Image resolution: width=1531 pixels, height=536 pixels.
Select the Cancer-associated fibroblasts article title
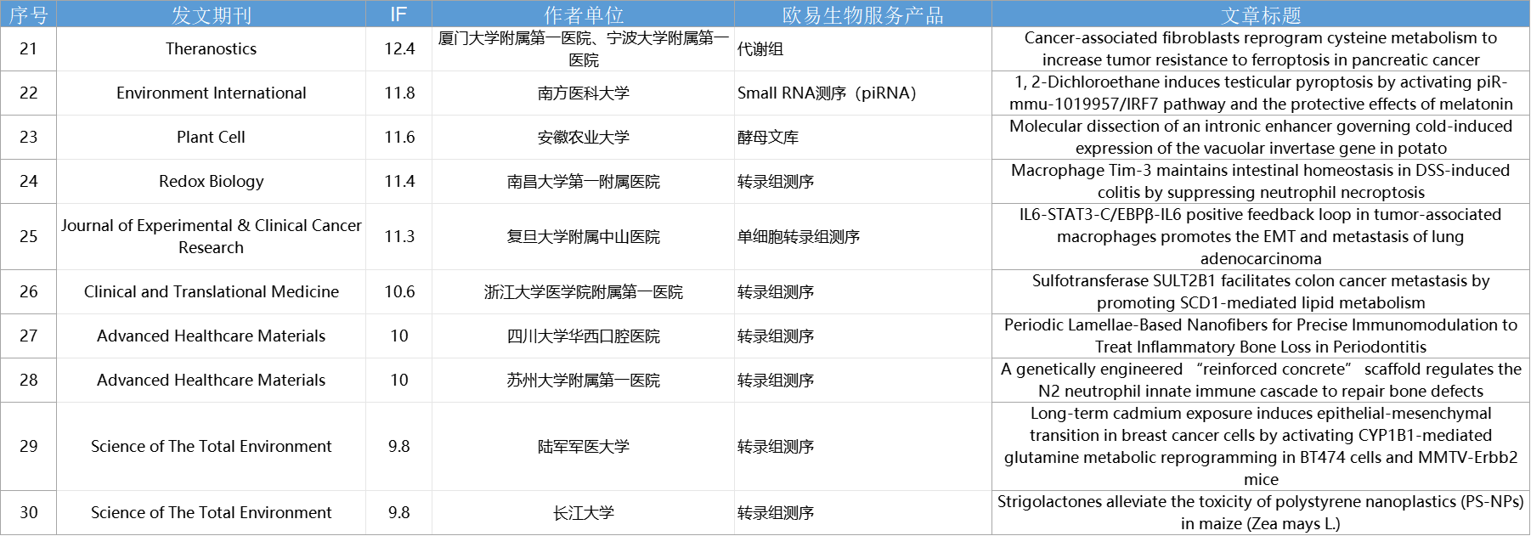click(x=1261, y=48)
